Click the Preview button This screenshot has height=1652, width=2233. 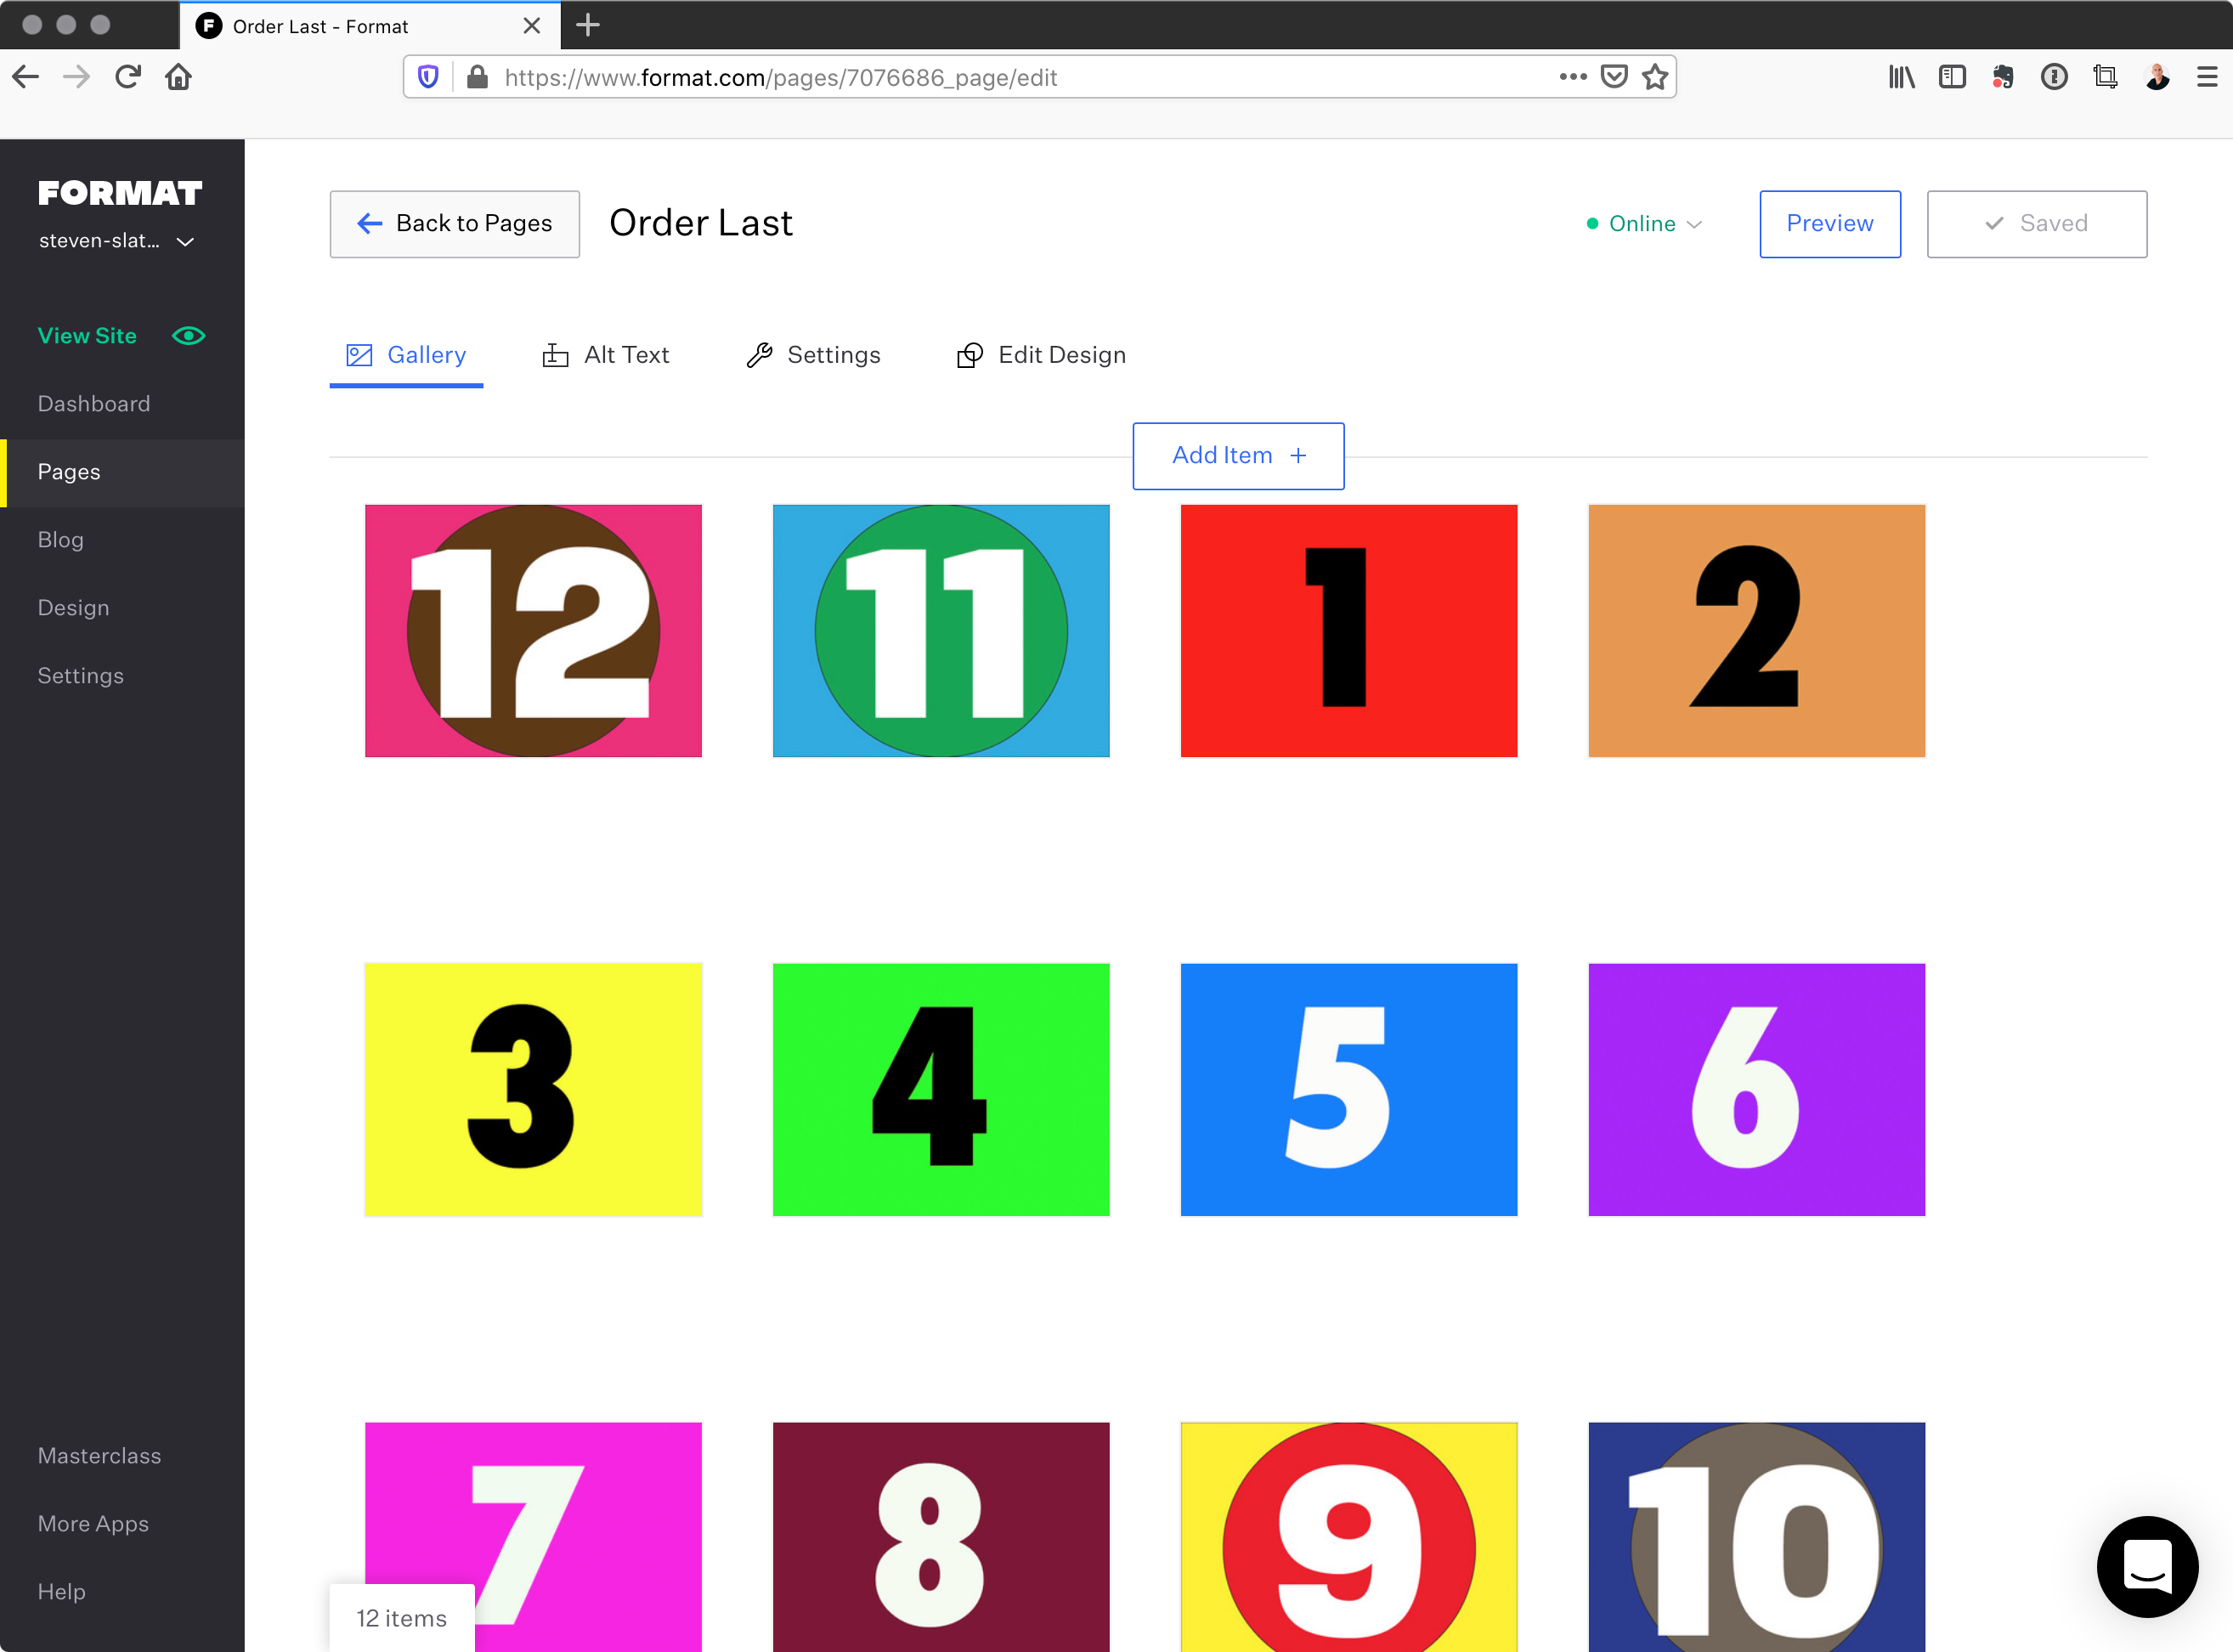(1830, 224)
